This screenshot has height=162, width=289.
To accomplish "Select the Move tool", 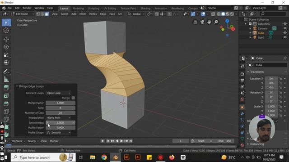I will (x=6, y=39).
